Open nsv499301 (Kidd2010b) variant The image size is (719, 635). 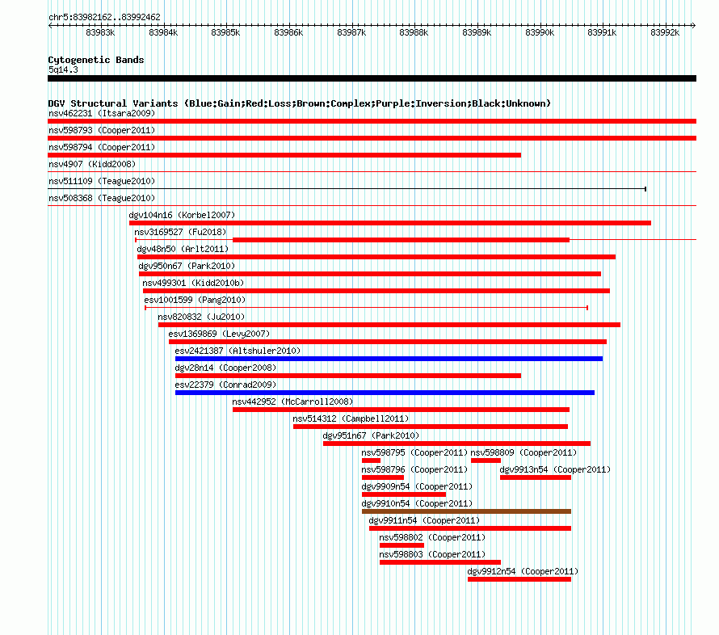click(193, 283)
